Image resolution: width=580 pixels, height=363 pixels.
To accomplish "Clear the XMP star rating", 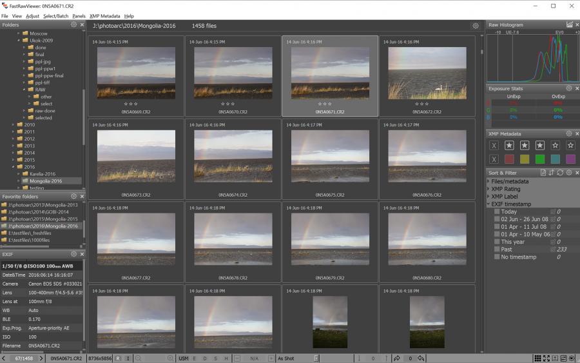I will point(494,146).
